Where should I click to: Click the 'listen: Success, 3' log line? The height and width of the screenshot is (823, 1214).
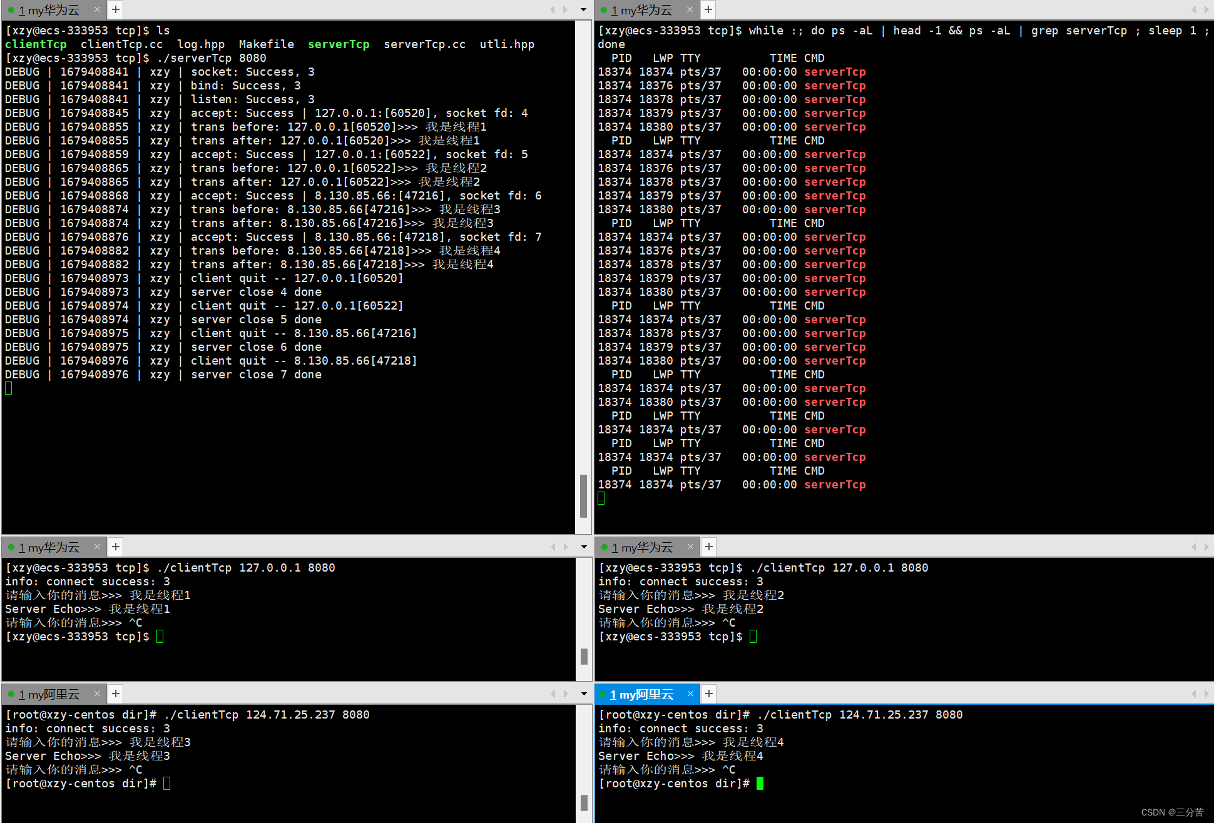(x=160, y=99)
